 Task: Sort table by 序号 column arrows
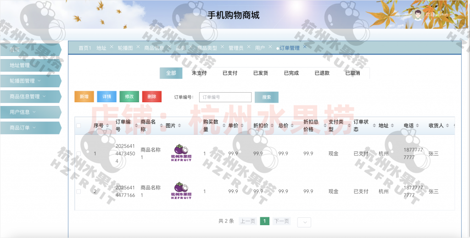point(107,126)
